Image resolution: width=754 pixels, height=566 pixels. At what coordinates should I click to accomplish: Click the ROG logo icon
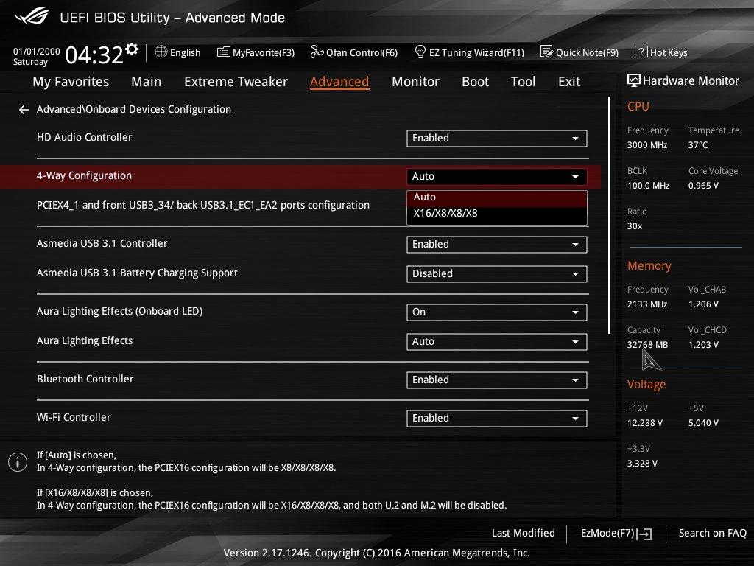pos(32,16)
